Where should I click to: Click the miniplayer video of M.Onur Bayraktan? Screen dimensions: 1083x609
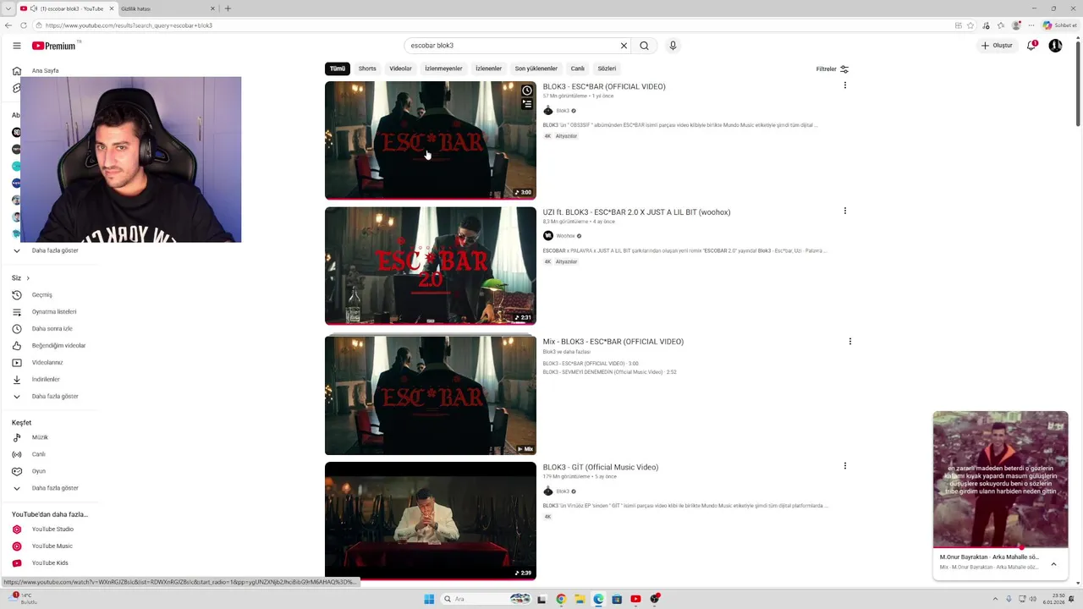click(x=1000, y=480)
